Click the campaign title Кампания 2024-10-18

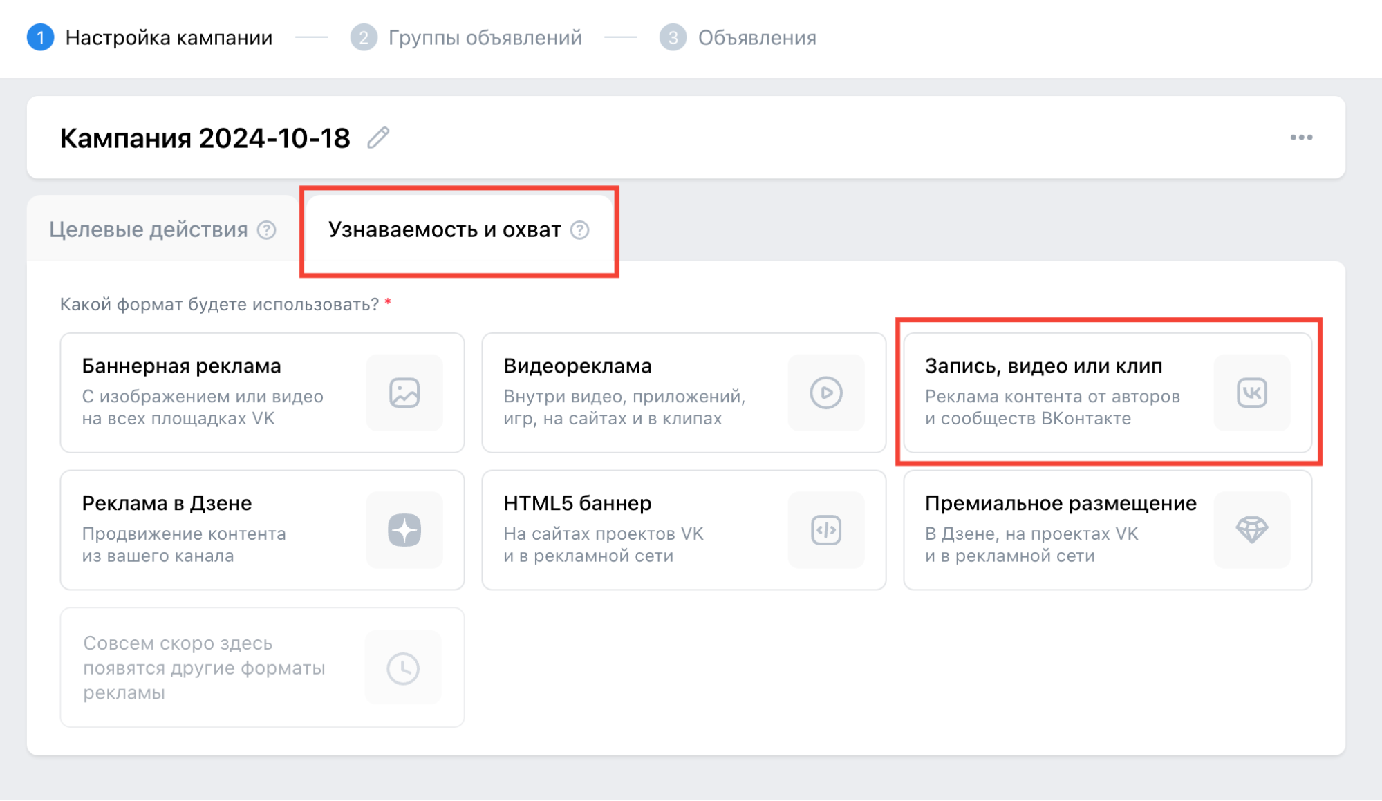[205, 138]
